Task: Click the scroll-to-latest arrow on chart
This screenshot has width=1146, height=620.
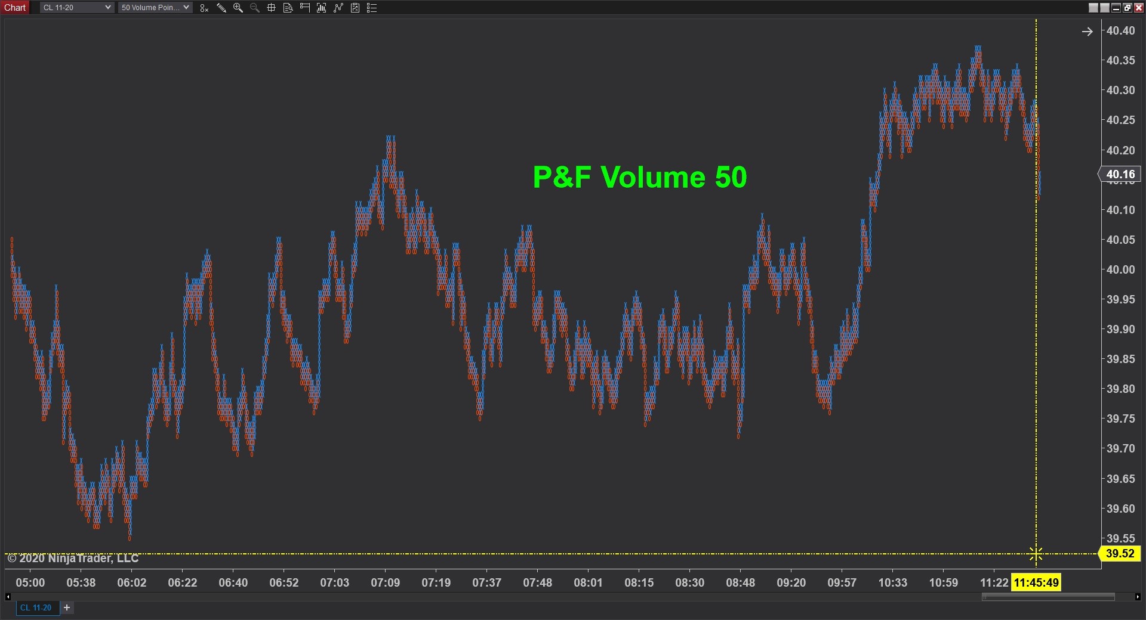Action: 1087,32
